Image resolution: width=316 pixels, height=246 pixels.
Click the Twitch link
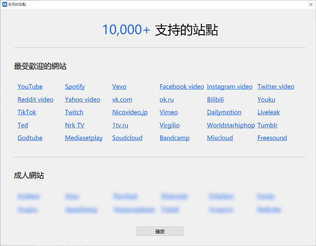click(x=74, y=112)
